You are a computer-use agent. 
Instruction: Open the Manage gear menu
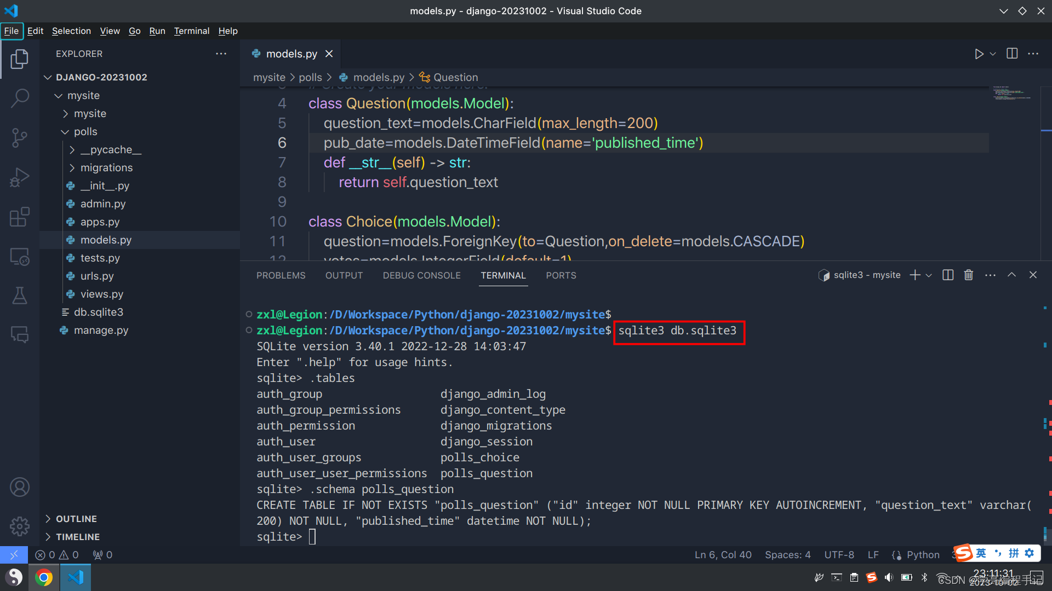pos(20,526)
